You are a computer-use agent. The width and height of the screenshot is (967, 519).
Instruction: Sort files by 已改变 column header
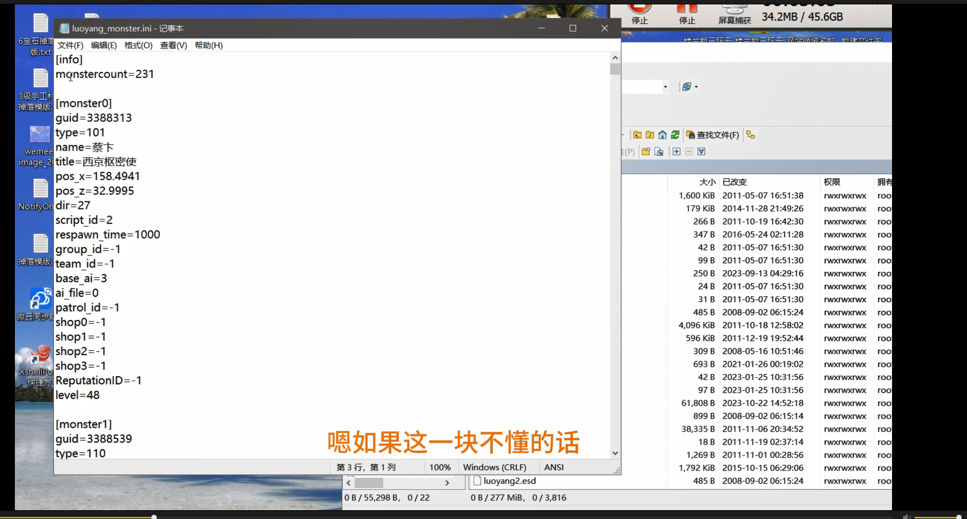(x=734, y=182)
